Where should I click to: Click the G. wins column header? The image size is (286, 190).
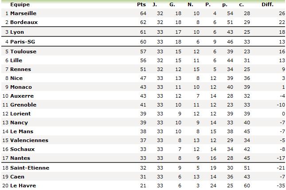172,4
